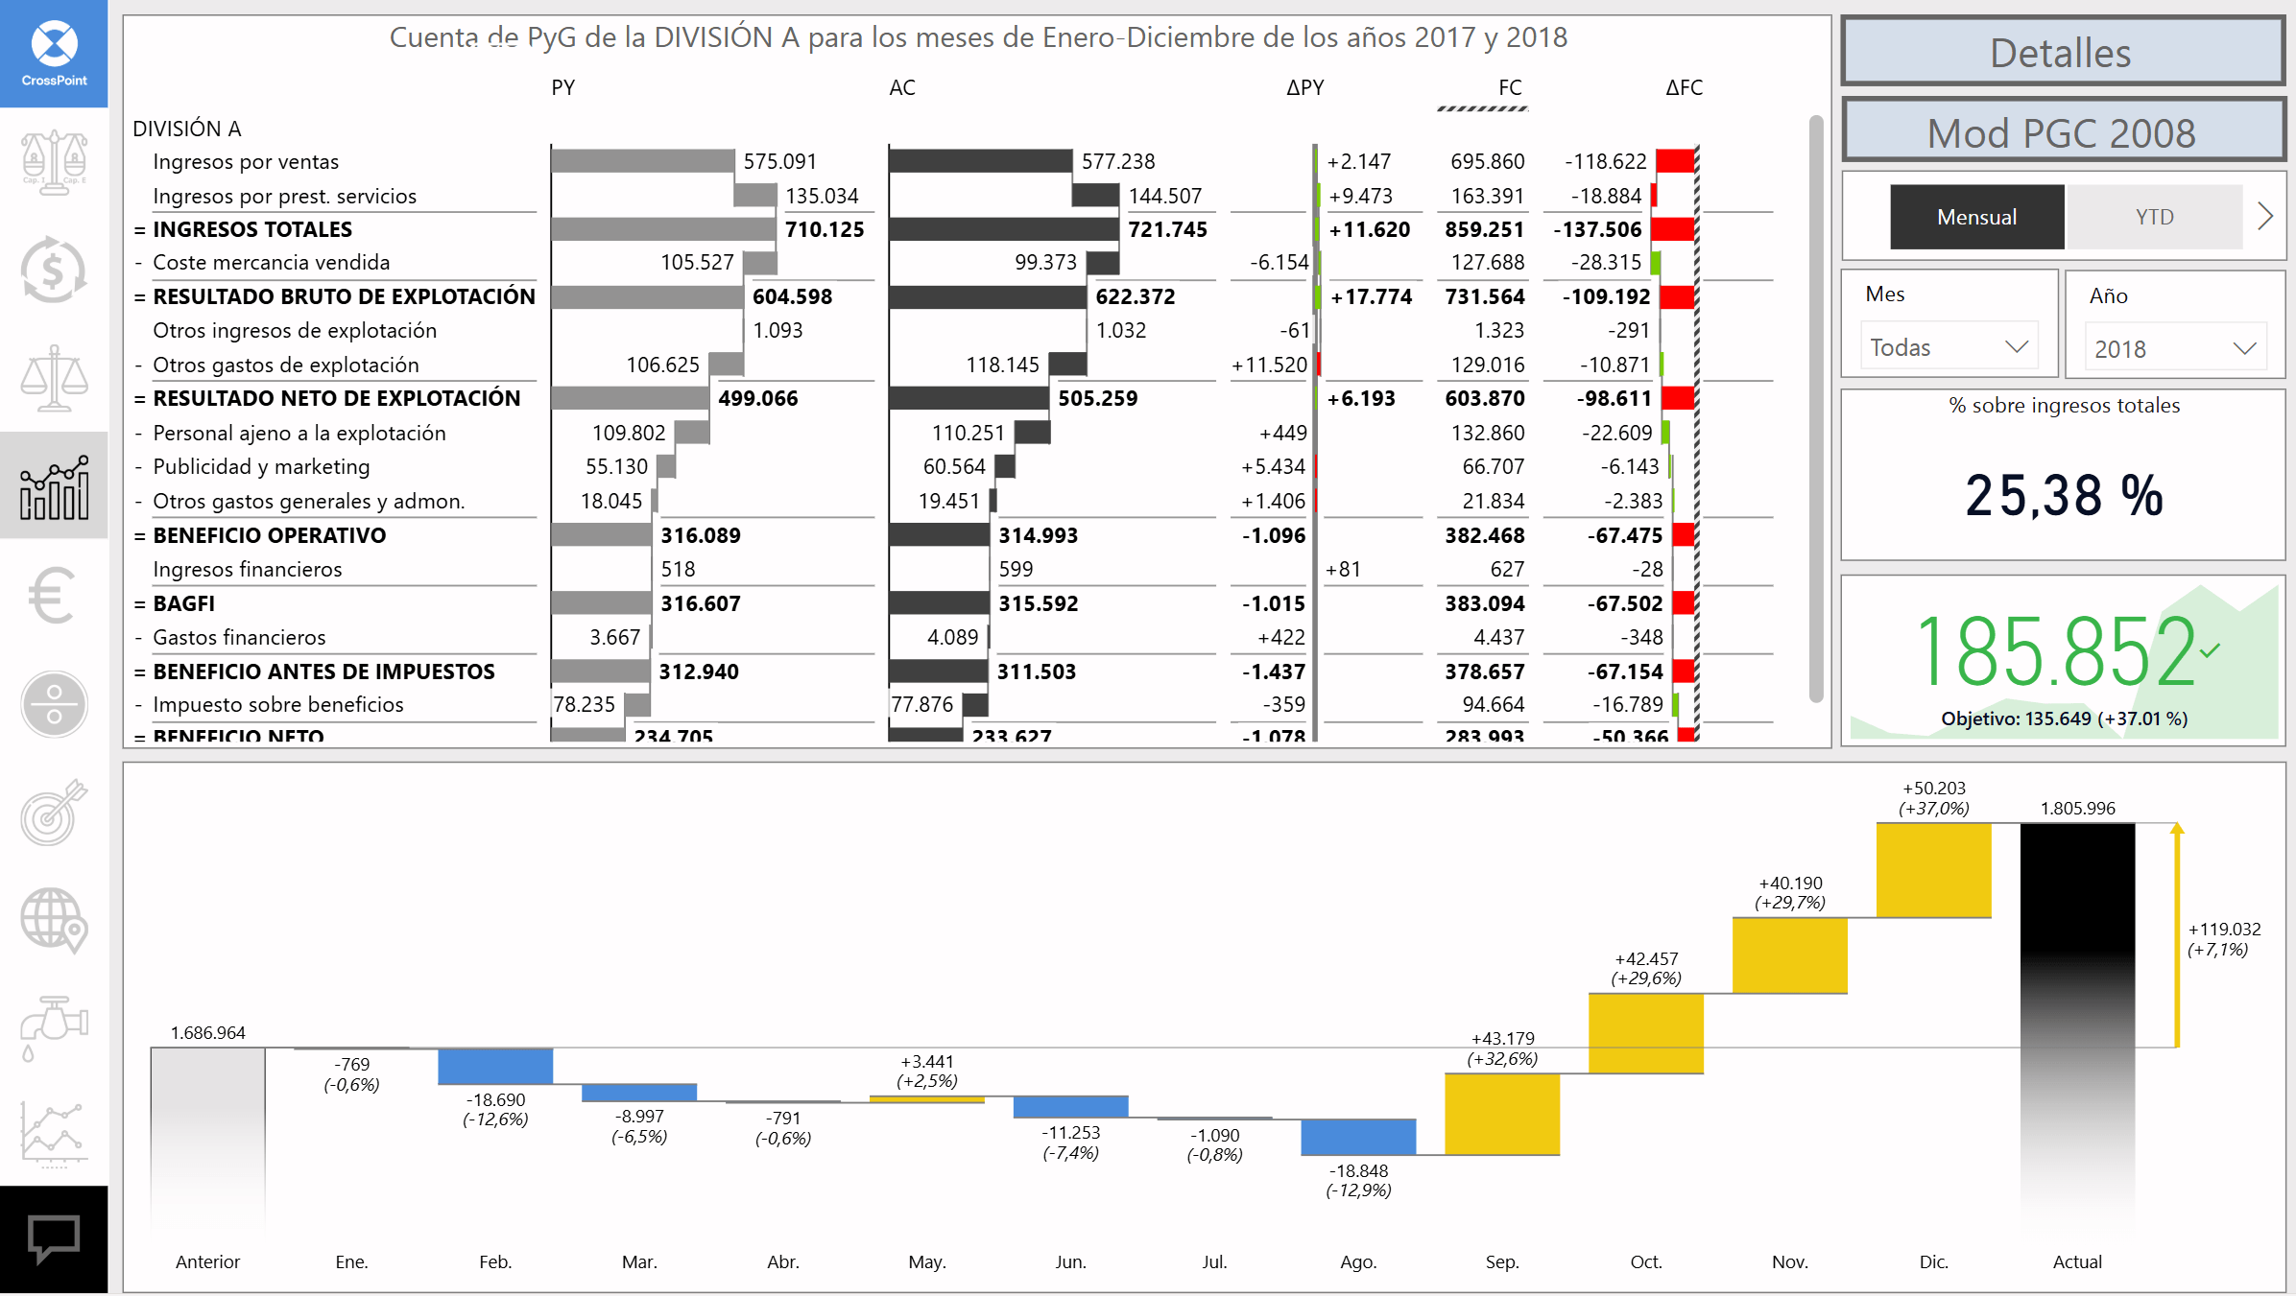Click the blue Ago. waterfall bar

[x=1358, y=1137]
